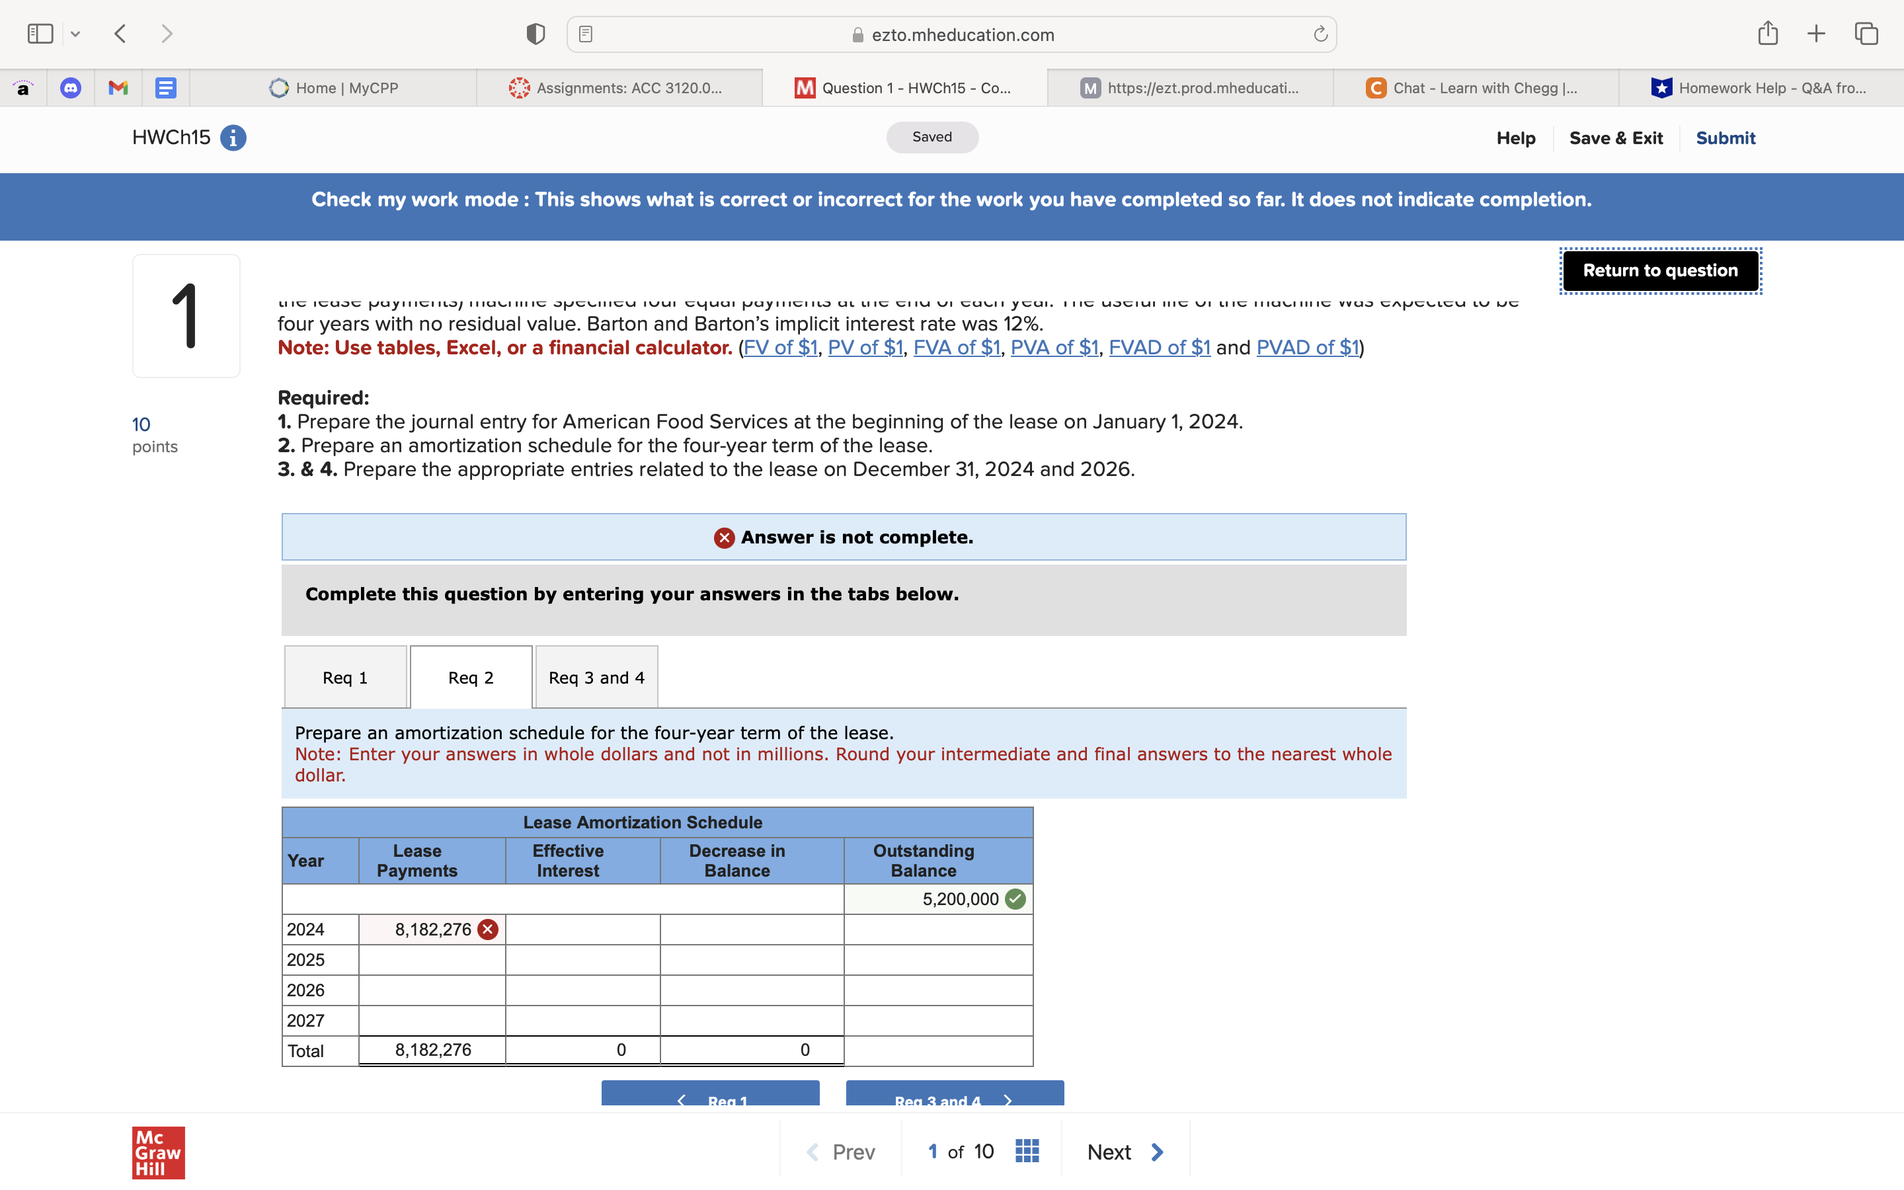
Task: Click 2024 Effective Interest input cell
Action: 582,930
